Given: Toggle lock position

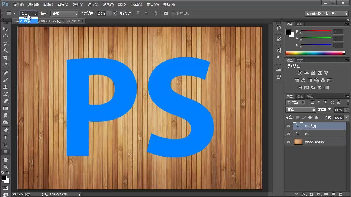Looking at the screenshot, I should (310, 118).
